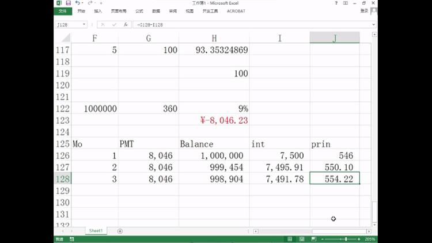432x243 pixels.
Task: Open the Ribbon Display Options button
Action: pyautogui.click(x=345, y=3)
